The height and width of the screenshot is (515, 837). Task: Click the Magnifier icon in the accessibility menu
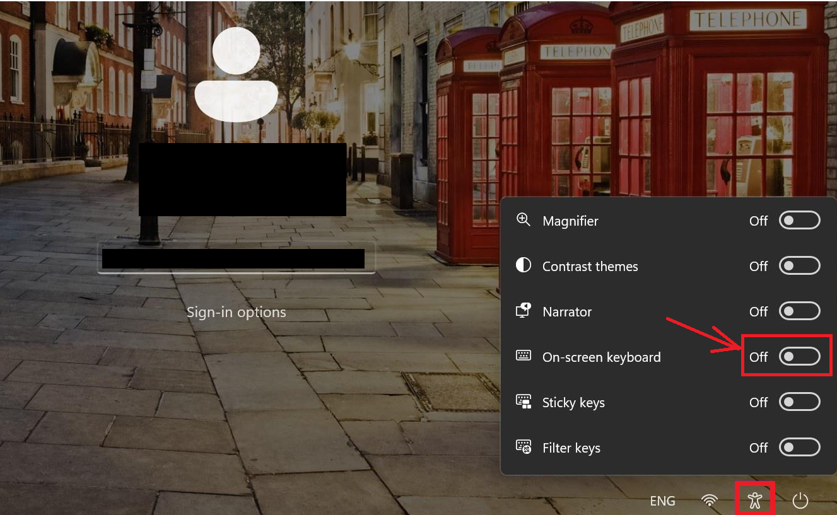[524, 220]
